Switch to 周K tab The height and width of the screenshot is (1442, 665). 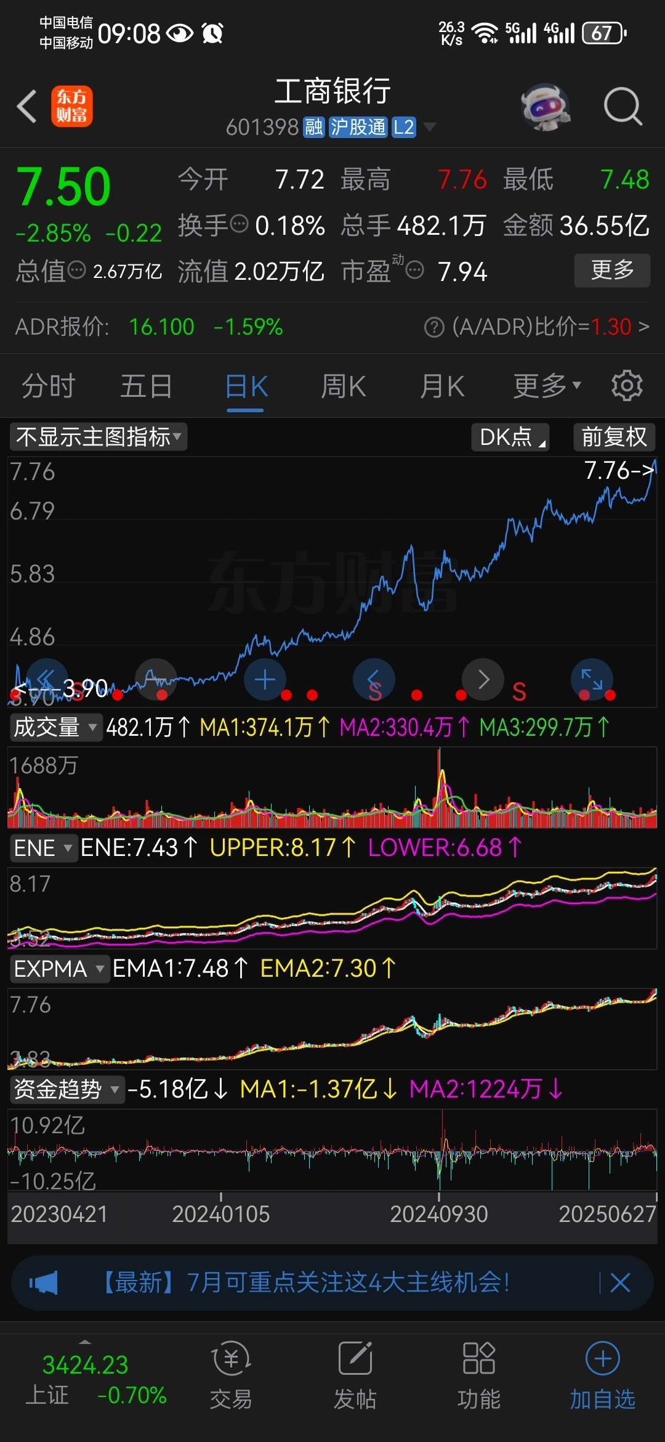(343, 386)
